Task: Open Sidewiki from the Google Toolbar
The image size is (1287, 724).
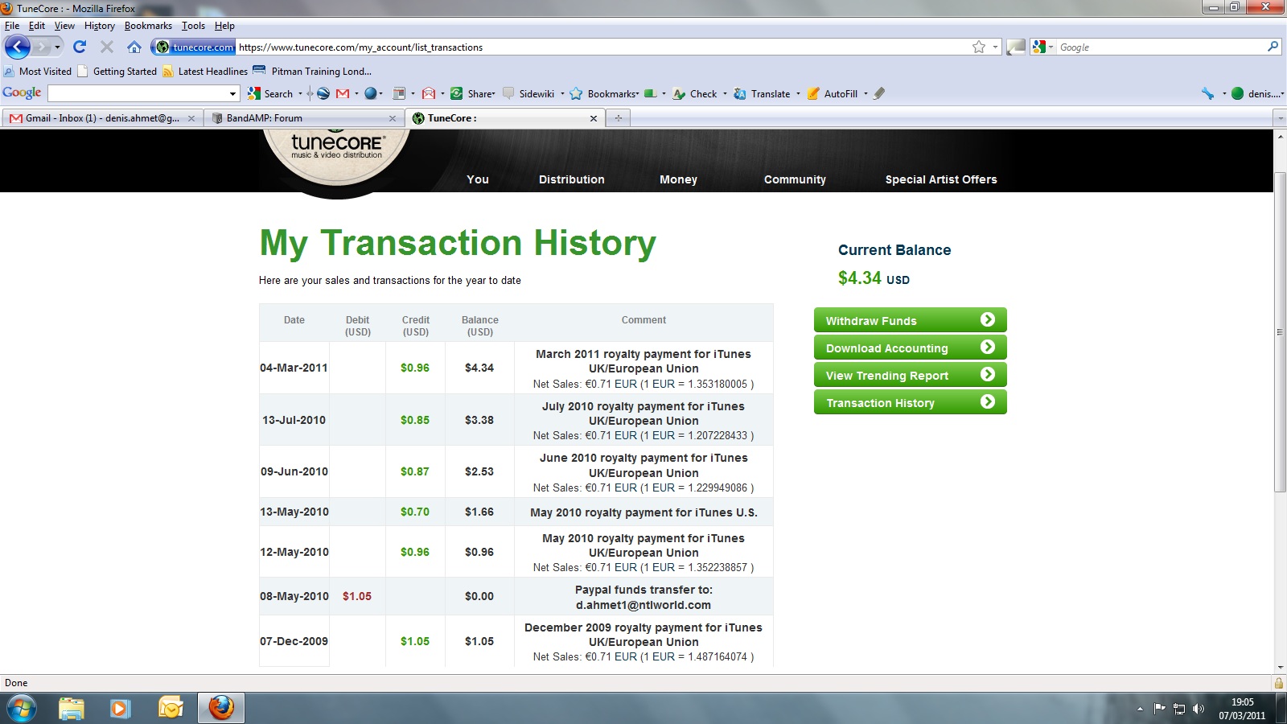Action: tap(529, 93)
